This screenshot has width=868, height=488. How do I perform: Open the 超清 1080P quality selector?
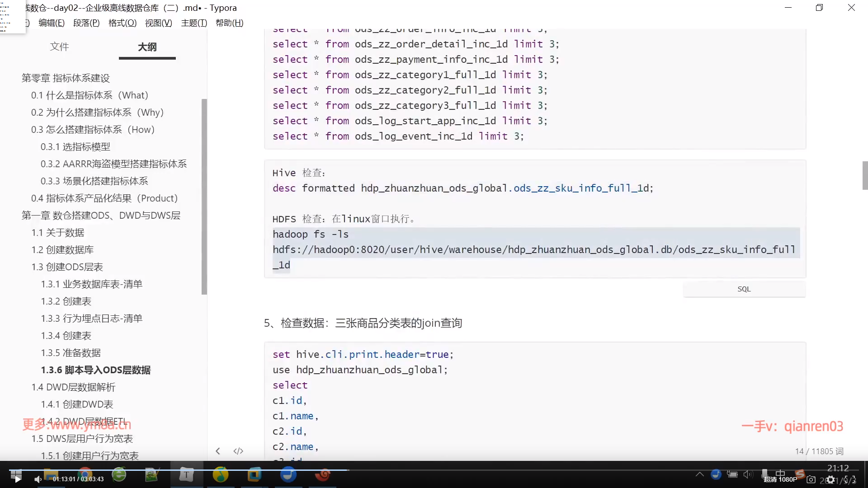coord(780,479)
